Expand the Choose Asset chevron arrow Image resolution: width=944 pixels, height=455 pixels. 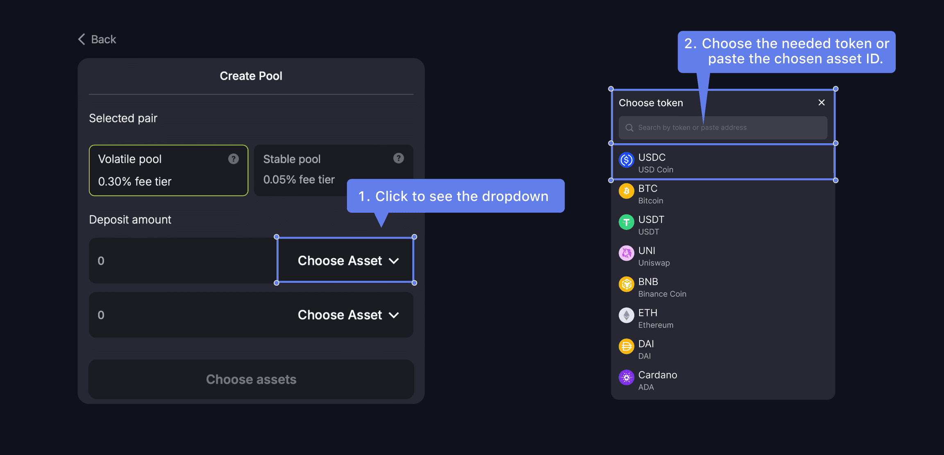(x=395, y=261)
